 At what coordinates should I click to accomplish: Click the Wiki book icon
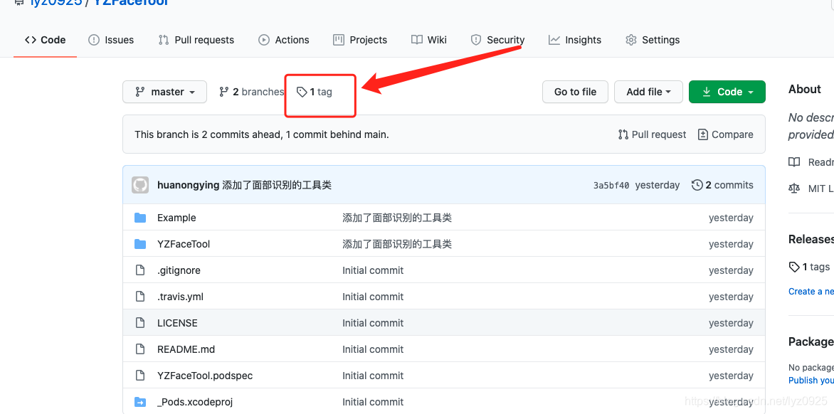[417, 40]
